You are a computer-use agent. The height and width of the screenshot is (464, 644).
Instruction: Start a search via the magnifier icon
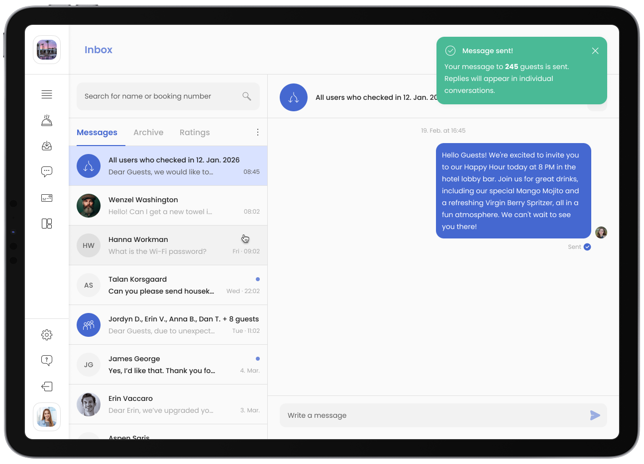point(247,96)
